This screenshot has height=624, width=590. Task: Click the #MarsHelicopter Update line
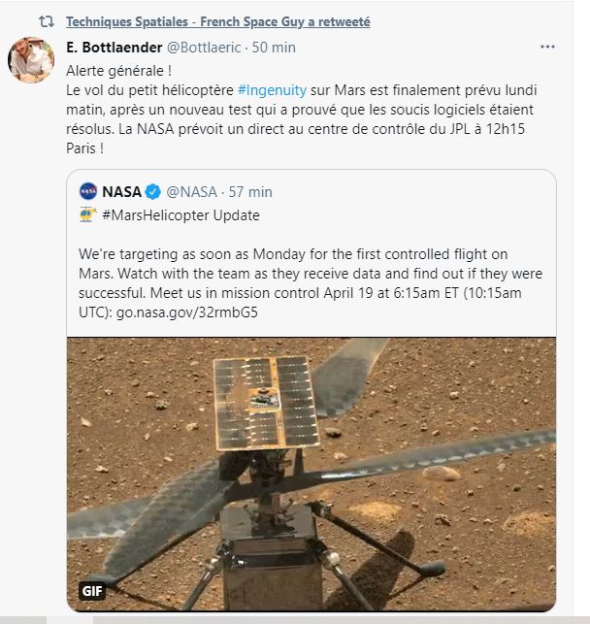pyautogui.click(x=180, y=215)
